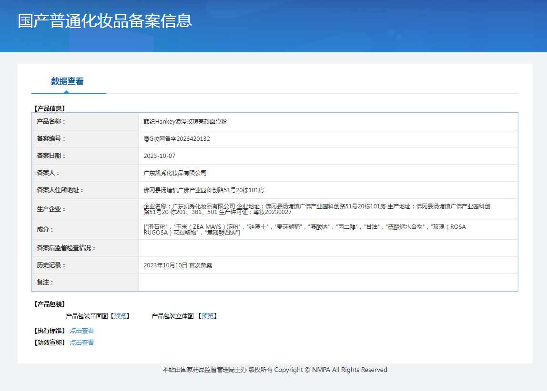Switch to the 数据查看 tab

pos(67,81)
